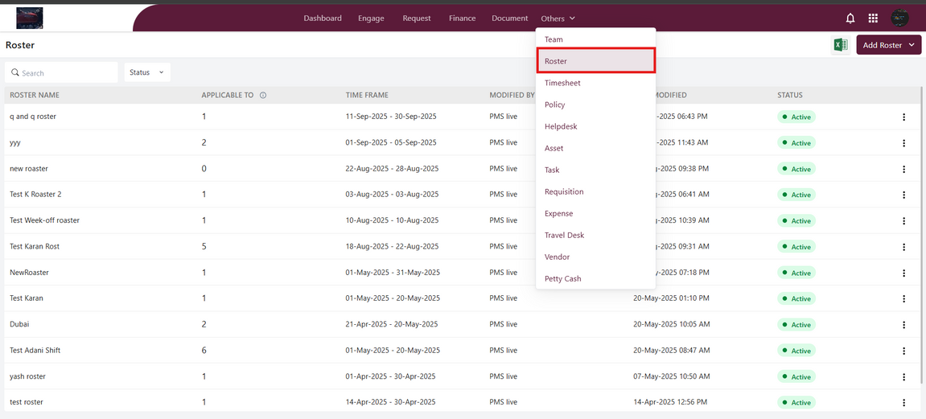926x419 pixels.
Task: Expand the Add Roster dropdown arrow
Action: pos(912,45)
